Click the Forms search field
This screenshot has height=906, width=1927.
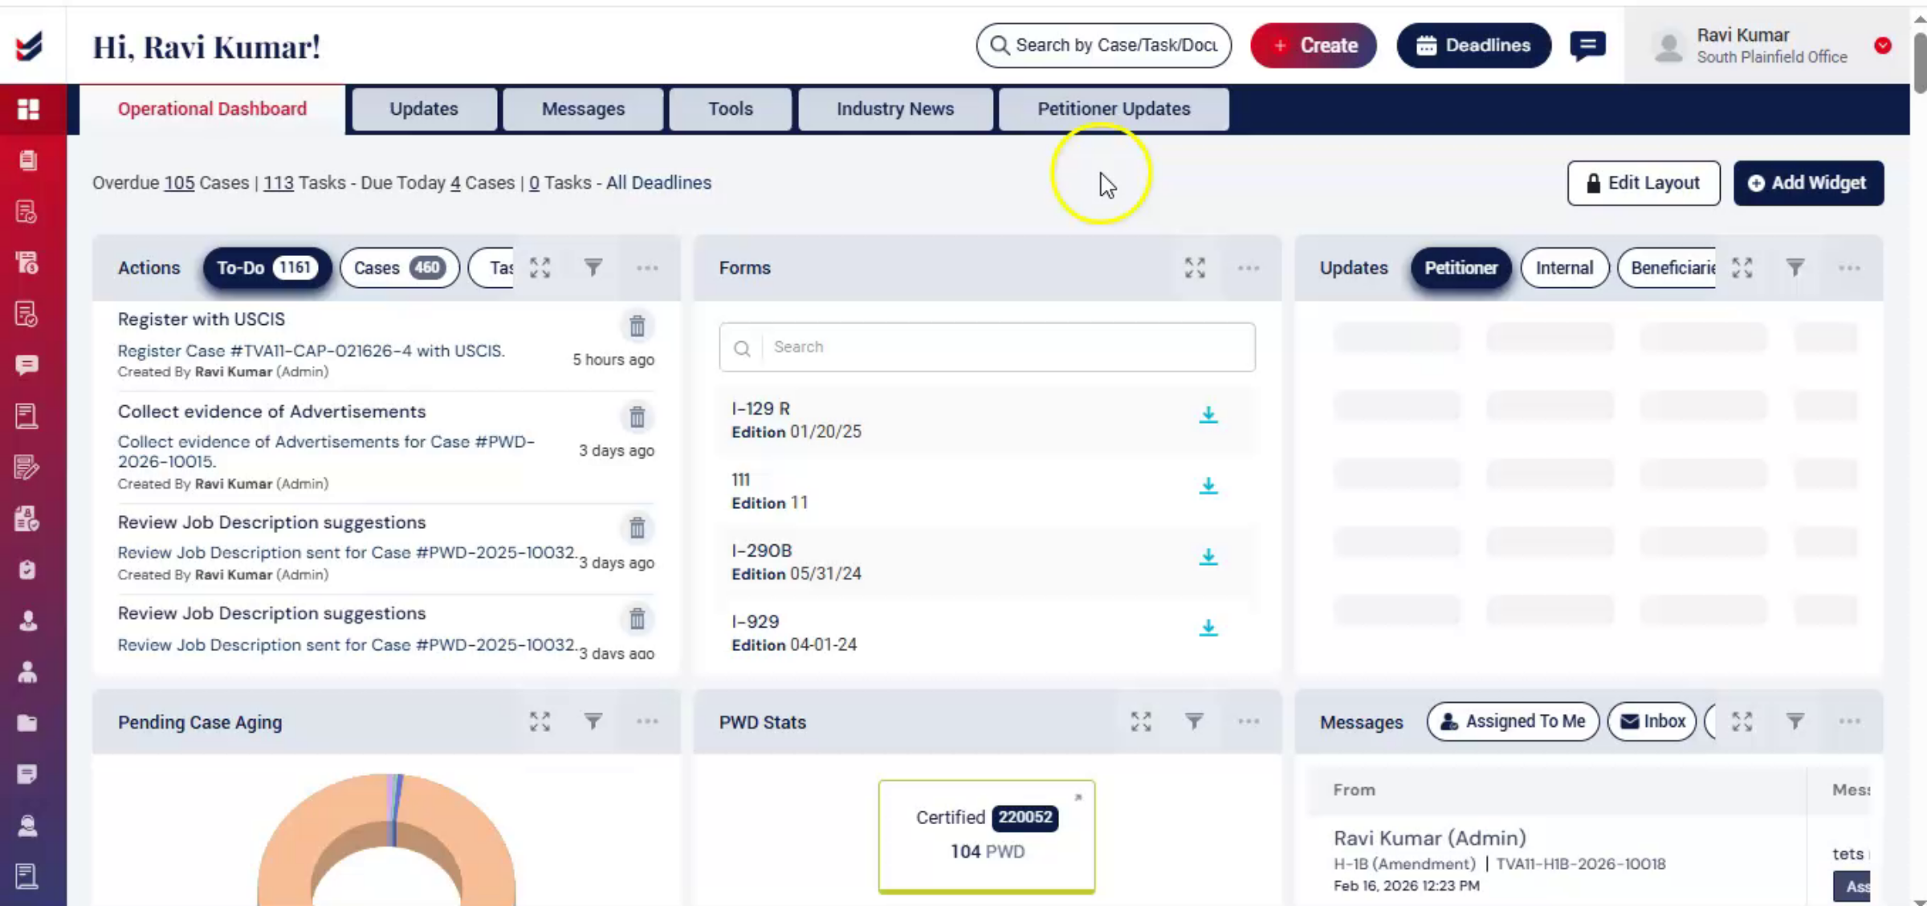pyautogui.click(x=987, y=347)
